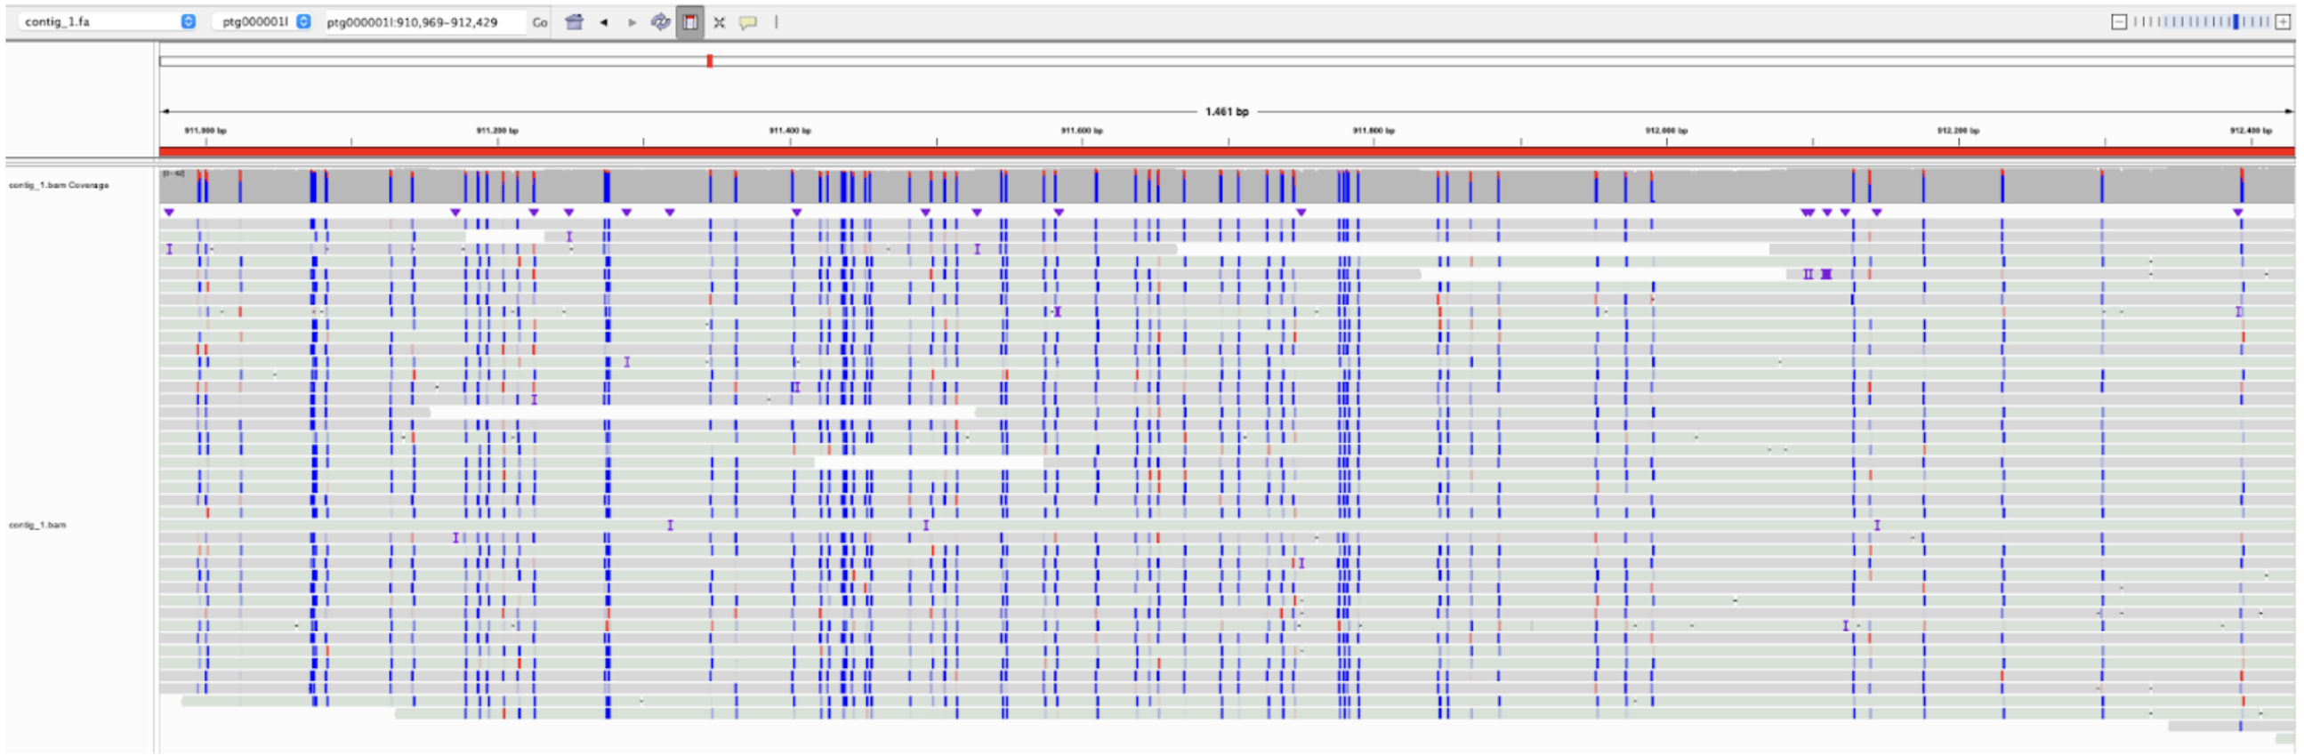
Task: Click the blue zoom level slider handle
Action: (2236, 22)
